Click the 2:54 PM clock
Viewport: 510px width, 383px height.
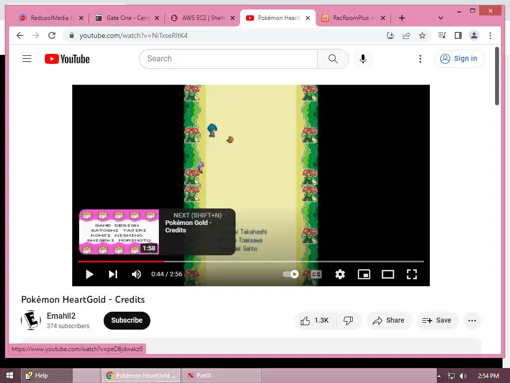[488, 376]
